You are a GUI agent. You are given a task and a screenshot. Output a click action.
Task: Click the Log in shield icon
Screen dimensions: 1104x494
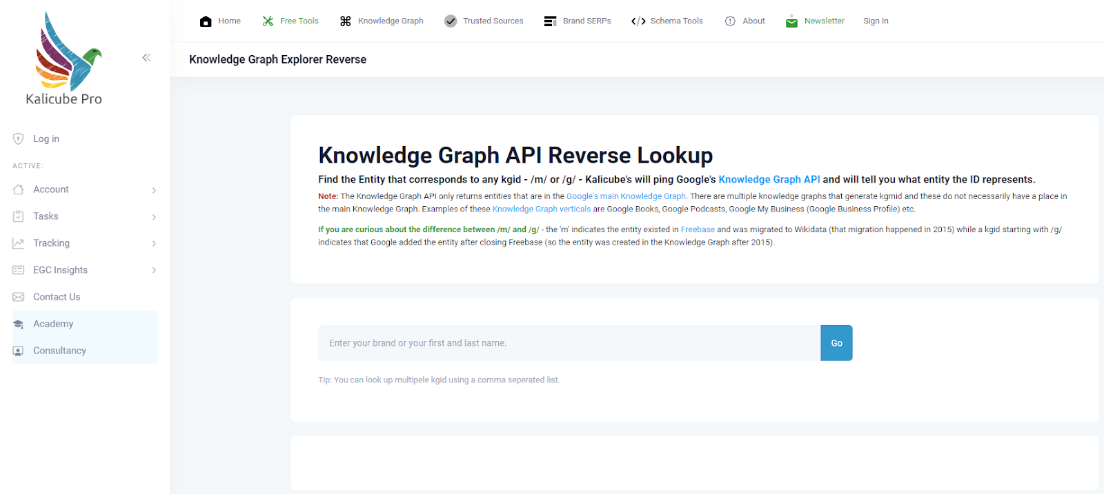point(19,138)
